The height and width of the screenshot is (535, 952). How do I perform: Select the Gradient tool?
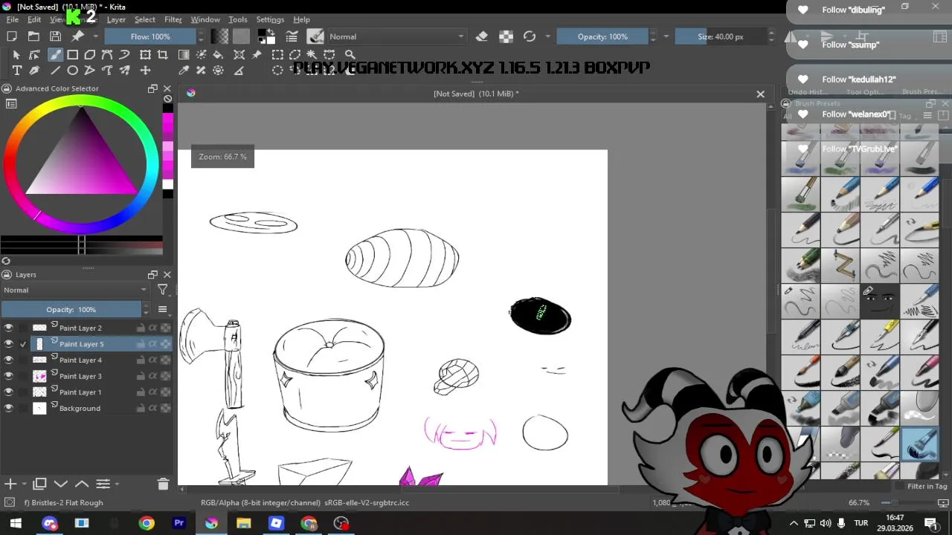184,54
